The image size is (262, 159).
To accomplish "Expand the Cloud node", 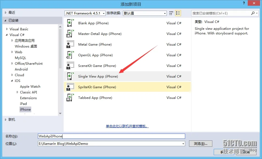I will click(12, 75).
